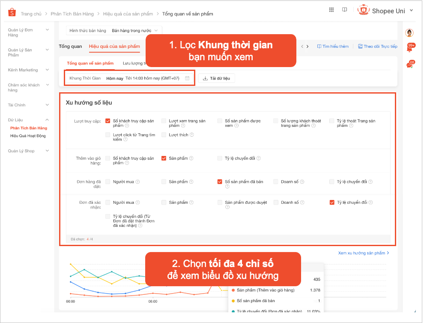Check Lượt xem trang sản phẩm checkbox
This screenshot has width=424, height=323.
click(164, 121)
